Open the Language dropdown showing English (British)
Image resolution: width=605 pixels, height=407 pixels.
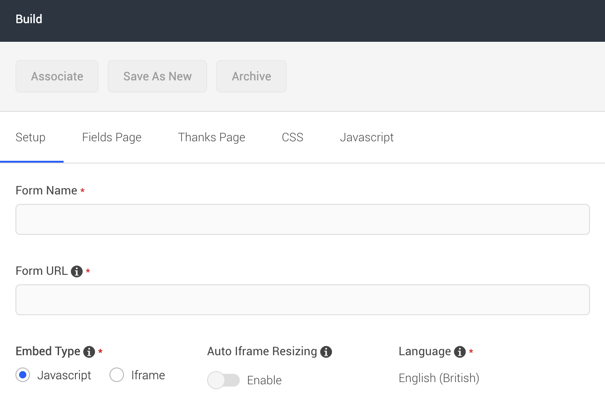[x=439, y=378]
